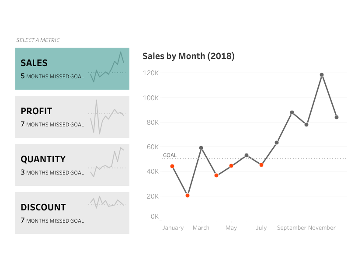
Task: Click the Discount sparkline graphic
Action: tap(107, 203)
